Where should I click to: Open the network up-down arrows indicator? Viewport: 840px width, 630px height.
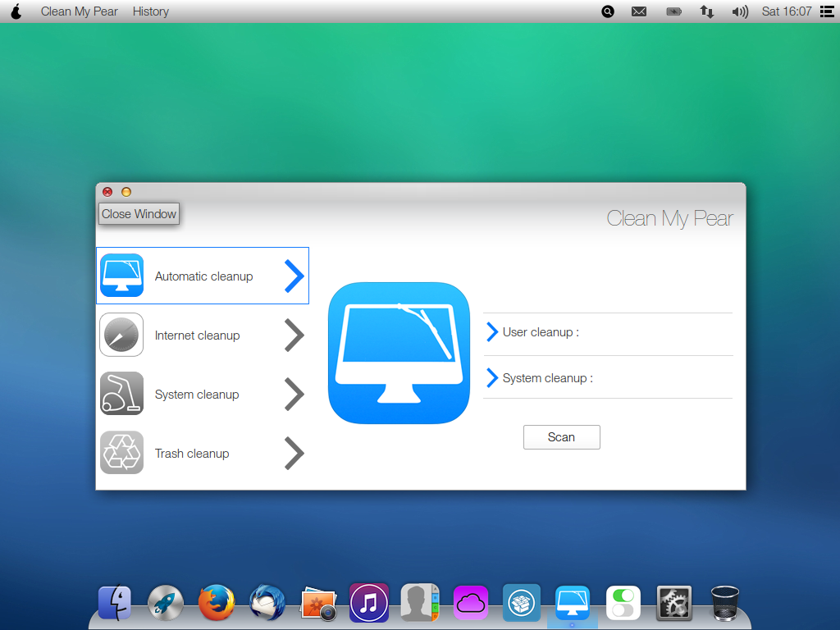pos(707,11)
